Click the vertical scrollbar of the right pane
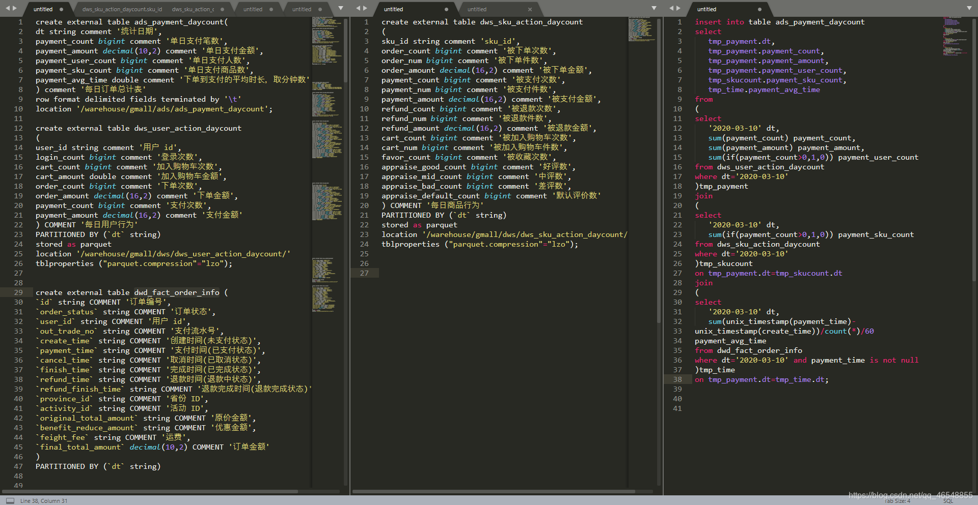The height and width of the screenshot is (505, 978). click(974, 150)
